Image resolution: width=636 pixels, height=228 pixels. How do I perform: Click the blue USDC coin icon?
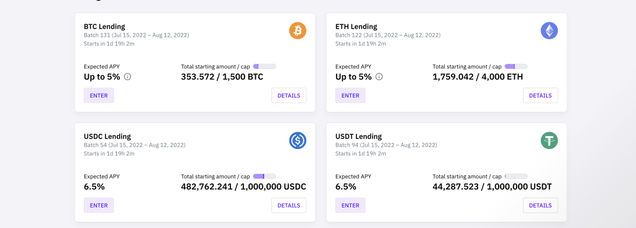(298, 141)
